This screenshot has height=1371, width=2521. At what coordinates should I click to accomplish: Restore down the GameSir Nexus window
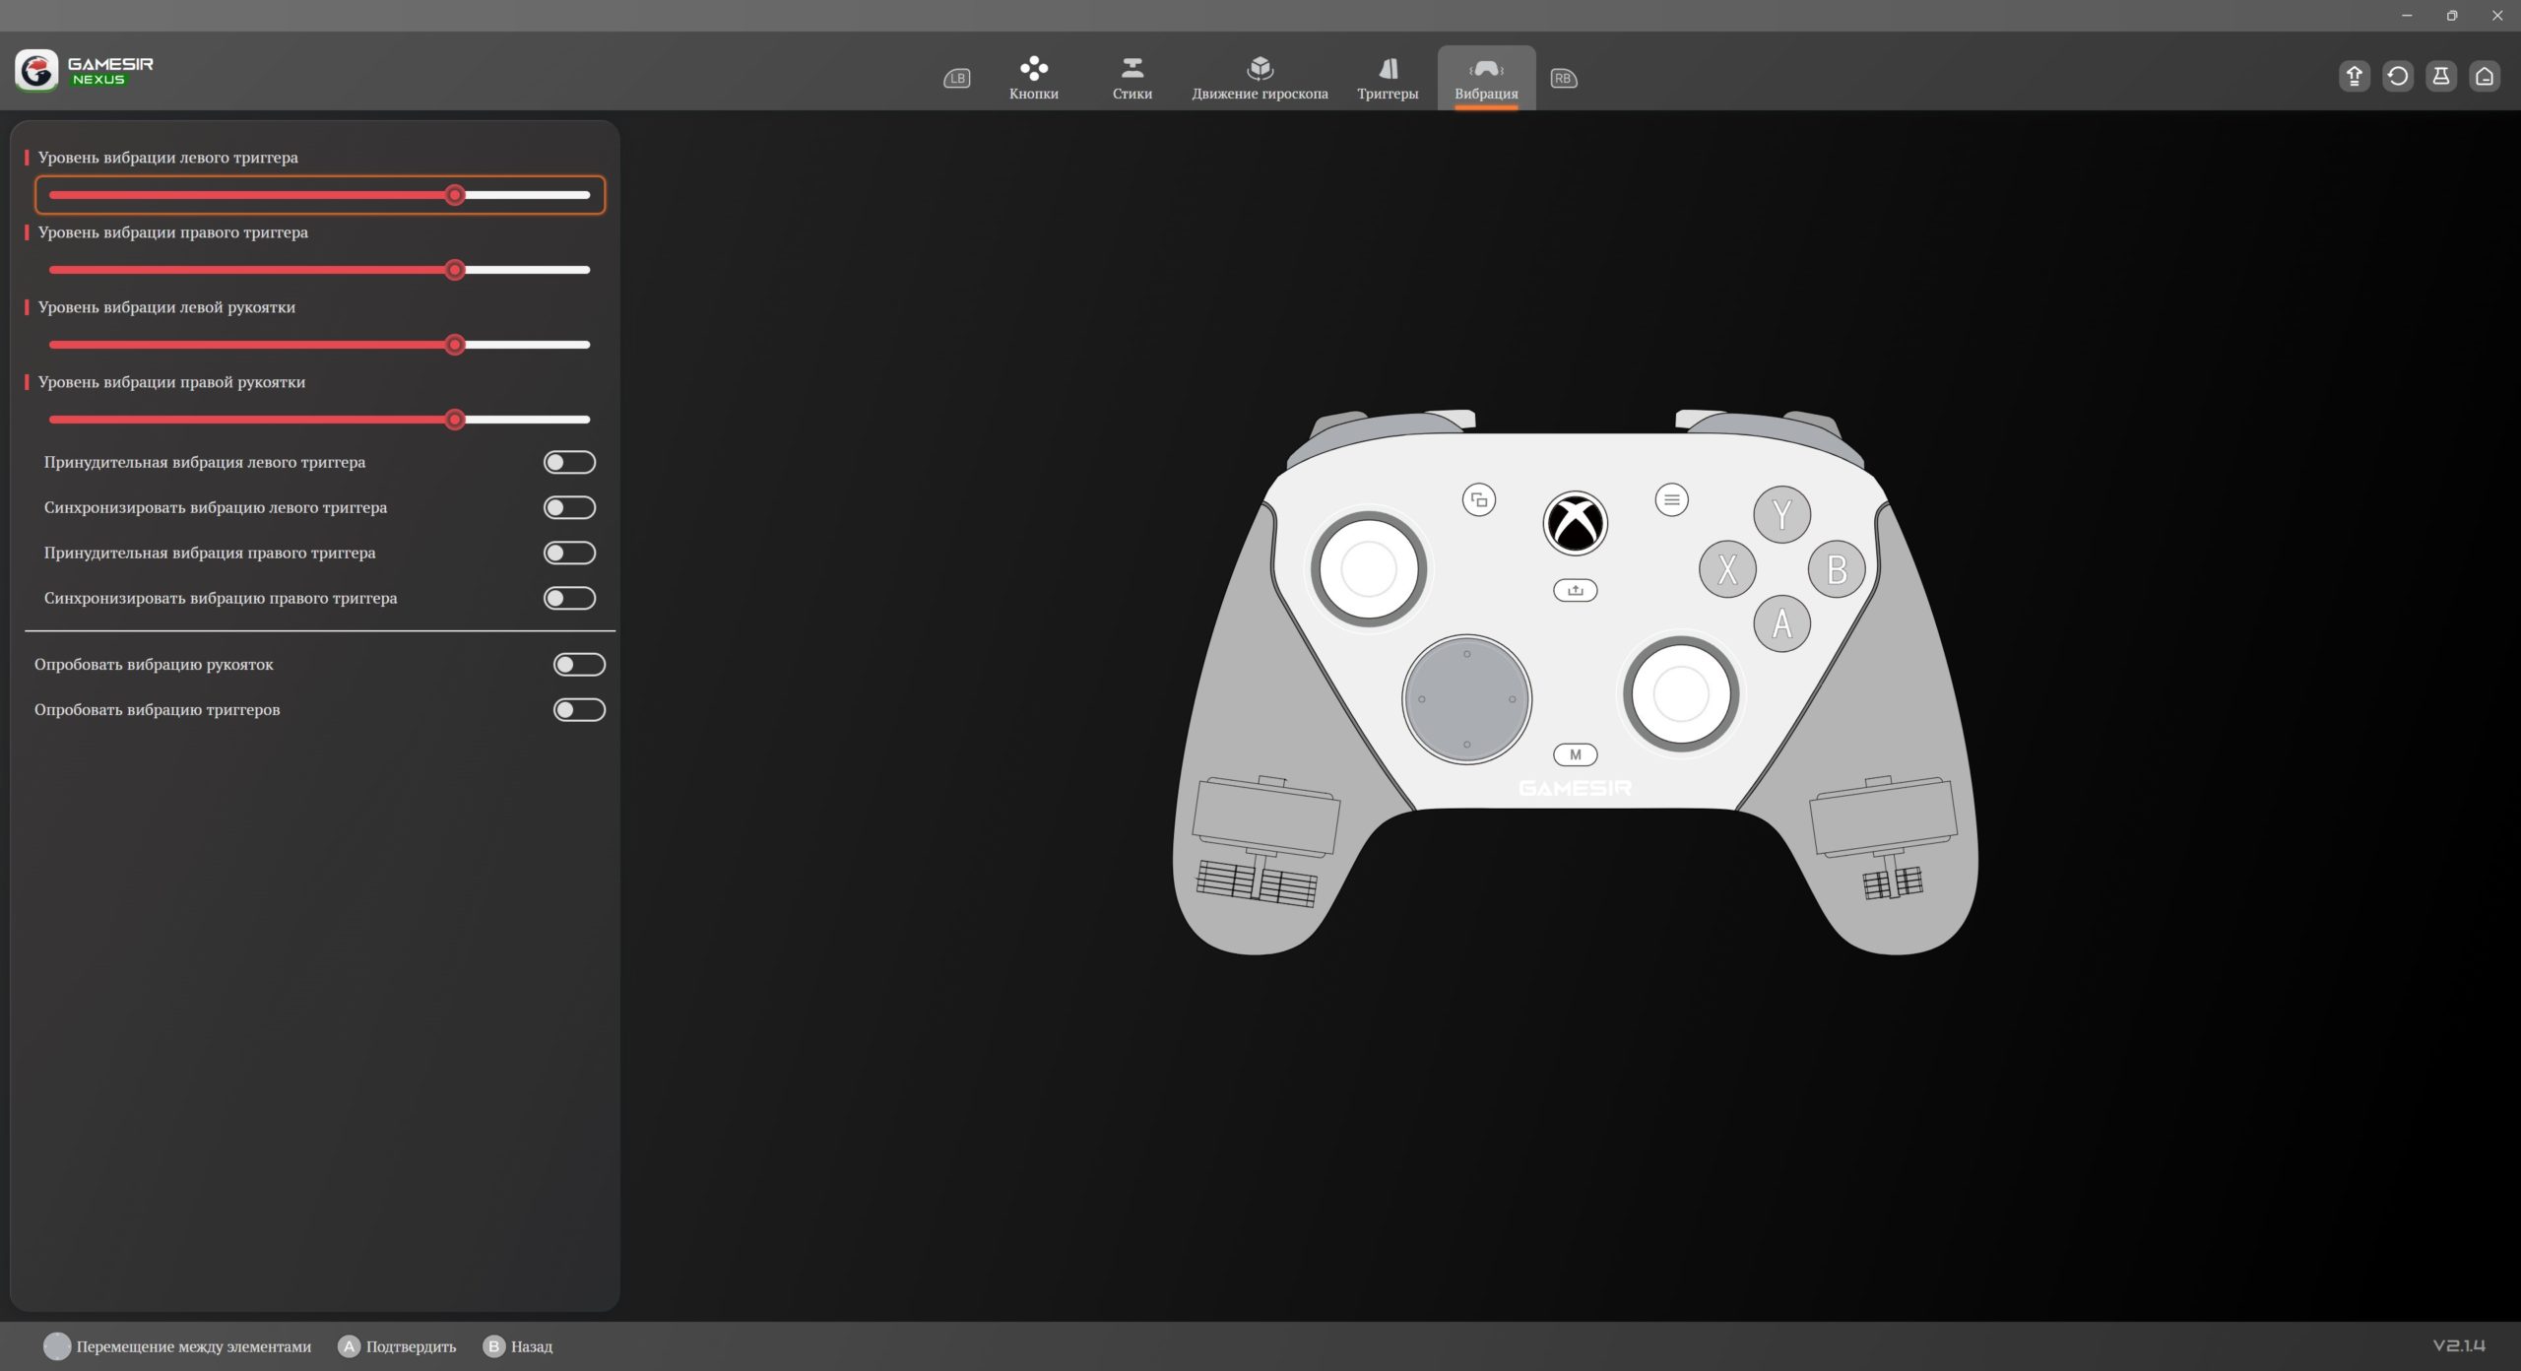coord(2452,16)
